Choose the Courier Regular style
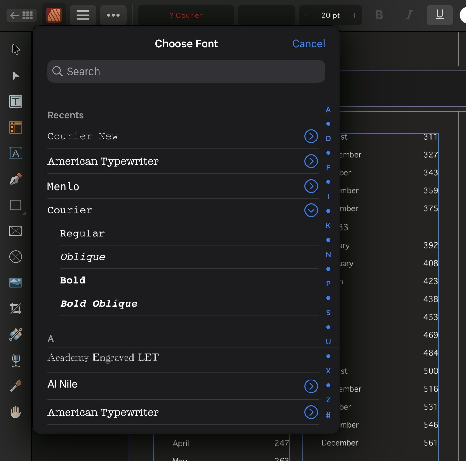The height and width of the screenshot is (461, 466). pos(189,234)
